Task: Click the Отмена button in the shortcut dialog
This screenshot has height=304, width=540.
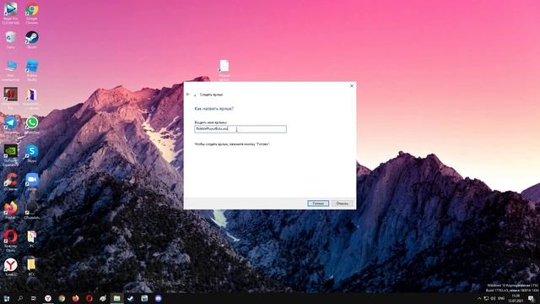Action: [x=342, y=204]
